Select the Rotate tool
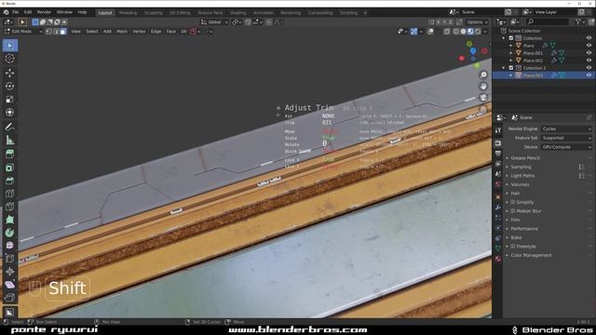Viewport: 596px width, 335px height. click(10, 87)
